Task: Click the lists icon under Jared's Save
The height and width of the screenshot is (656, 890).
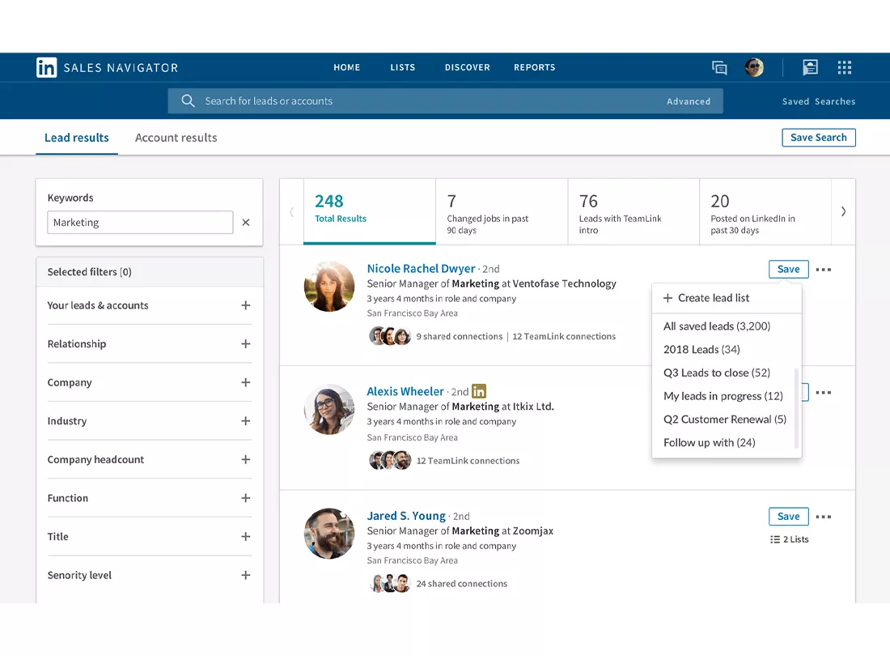Action: [x=775, y=539]
